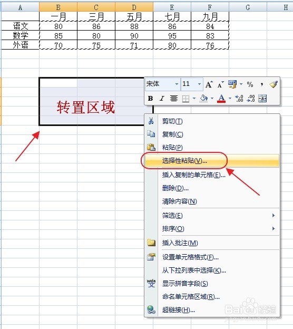Open the font name dropdown showing 宋体
The image size is (293, 329).
coord(177,84)
